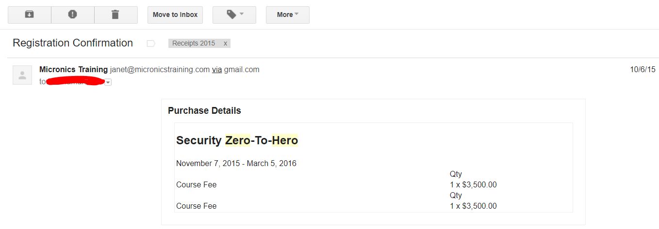Toggle the importance marker beside the subject
The height and width of the screenshot is (229, 659).
(151, 44)
